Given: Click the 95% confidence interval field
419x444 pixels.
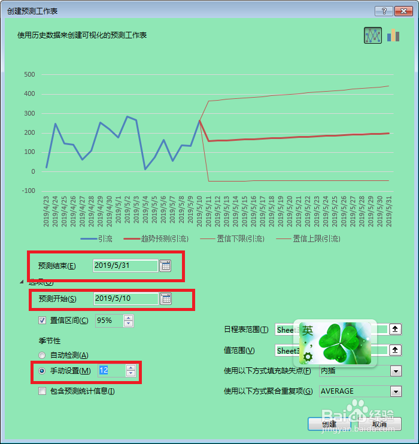Looking at the screenshot, I should (x=110, y=321).
